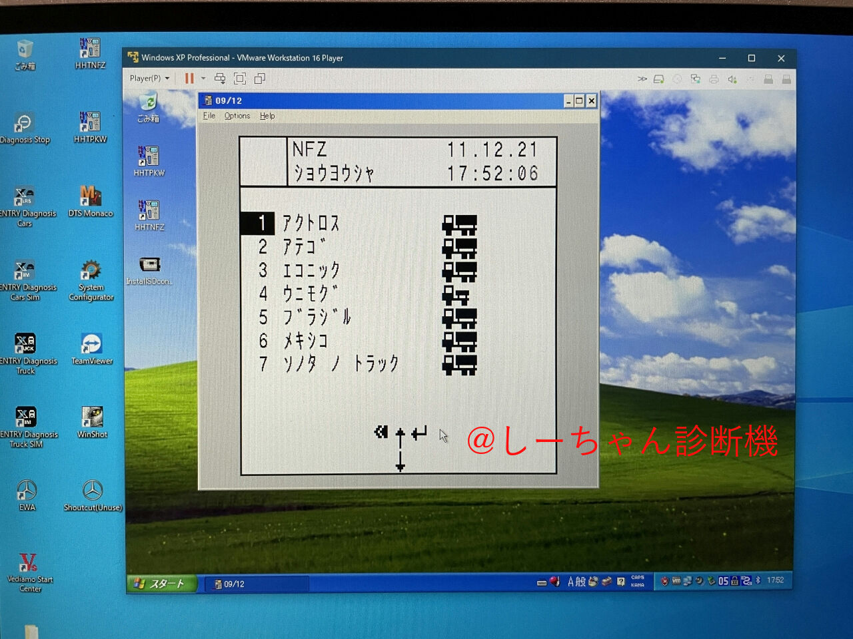Image resolution: width=853 pixels, height=639 pixels.
Task: Click the enter arrow icon on HHT screen
Action: [x=419, y=431]
